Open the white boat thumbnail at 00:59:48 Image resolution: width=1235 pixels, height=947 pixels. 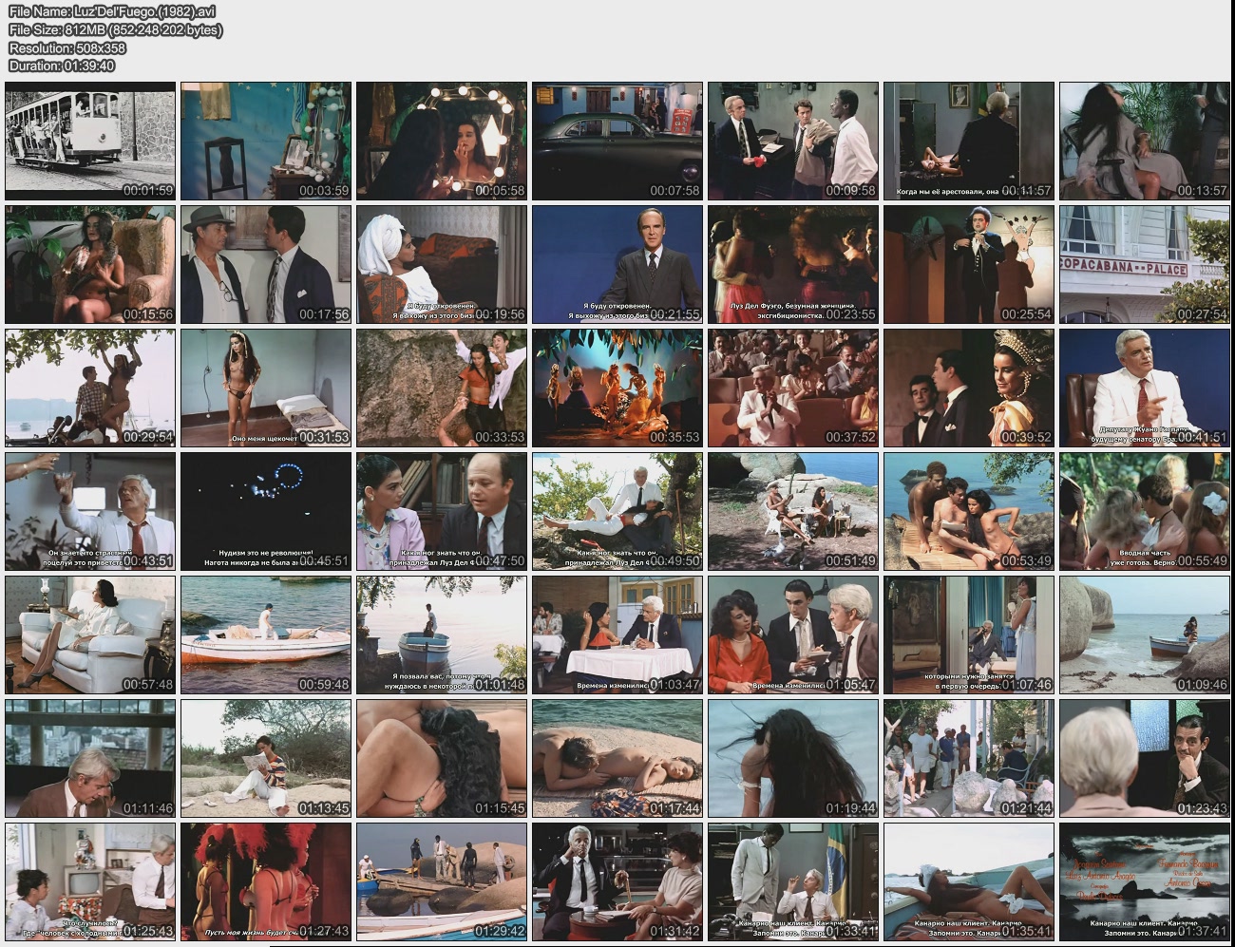266,634
